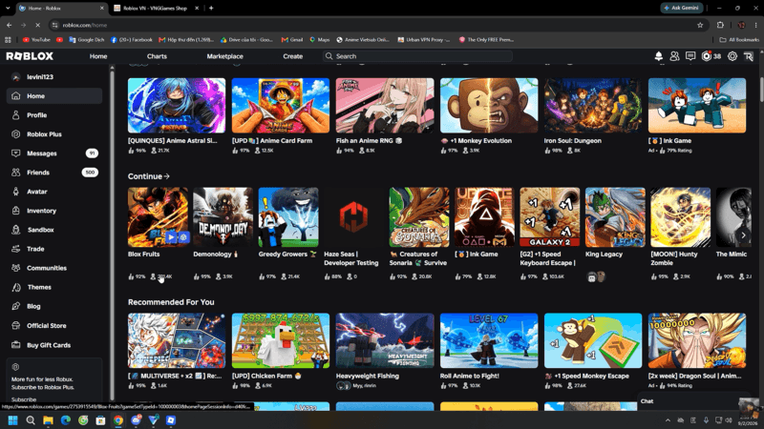Click the Roblox search field
764x429 pixels.
click(x=417, y=56)
